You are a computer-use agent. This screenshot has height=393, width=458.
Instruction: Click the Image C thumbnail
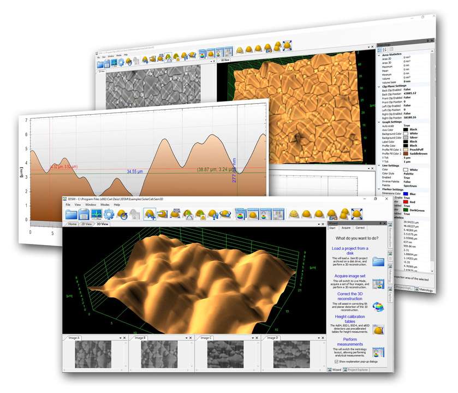(225, 354)
